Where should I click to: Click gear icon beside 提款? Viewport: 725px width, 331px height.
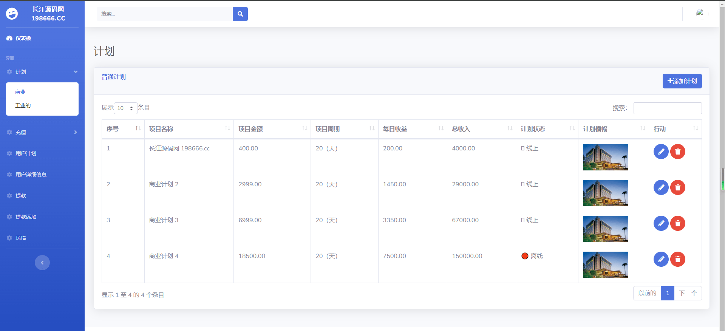9,196
